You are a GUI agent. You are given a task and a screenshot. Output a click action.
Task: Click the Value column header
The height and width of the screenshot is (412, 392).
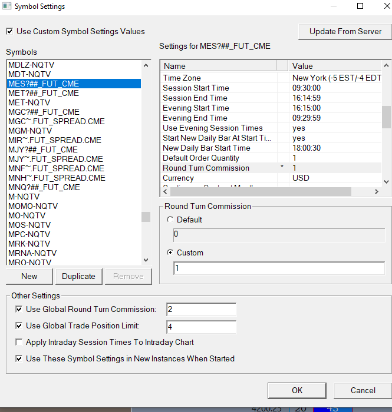point(335,66)
